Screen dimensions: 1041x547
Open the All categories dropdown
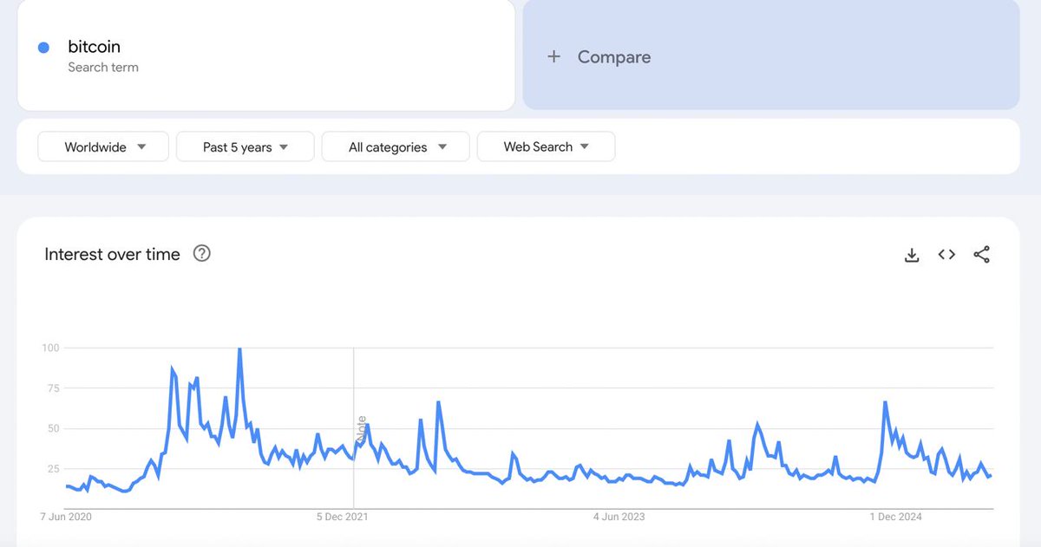pos(396,147)
